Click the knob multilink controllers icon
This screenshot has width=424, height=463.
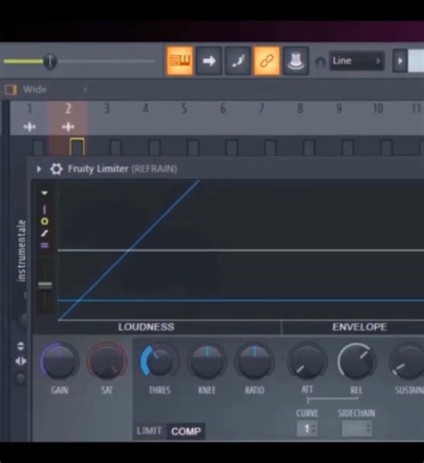(296, 61)
